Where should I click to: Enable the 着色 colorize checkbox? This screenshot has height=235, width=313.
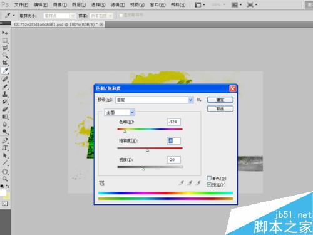(x=209, y=178)
